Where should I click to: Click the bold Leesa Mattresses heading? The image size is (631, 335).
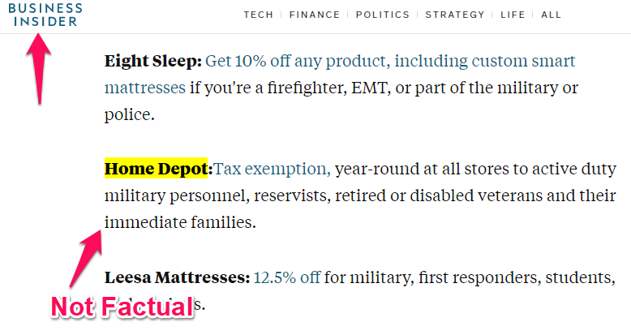click(177, 277)
